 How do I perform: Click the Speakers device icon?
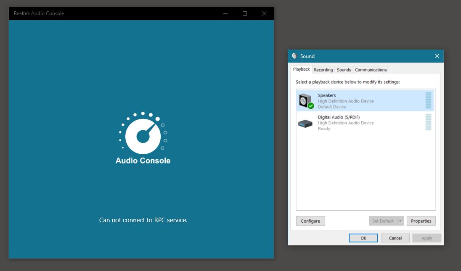tap(306, 101)
